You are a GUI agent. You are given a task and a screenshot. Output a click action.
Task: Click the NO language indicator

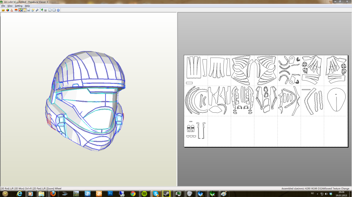point(312,194)
